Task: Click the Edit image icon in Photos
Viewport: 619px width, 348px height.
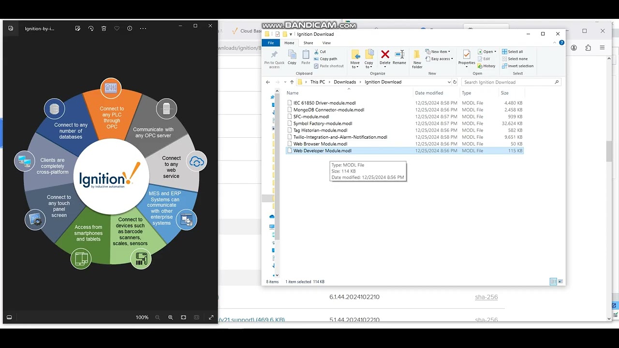Action: pos(77,29)
